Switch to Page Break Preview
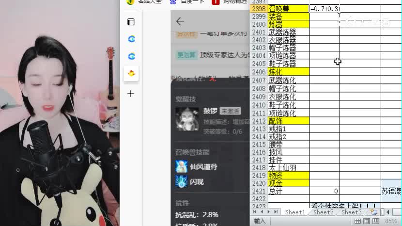The height and width of the screenshot is (226, 402). tap(376, 221)
